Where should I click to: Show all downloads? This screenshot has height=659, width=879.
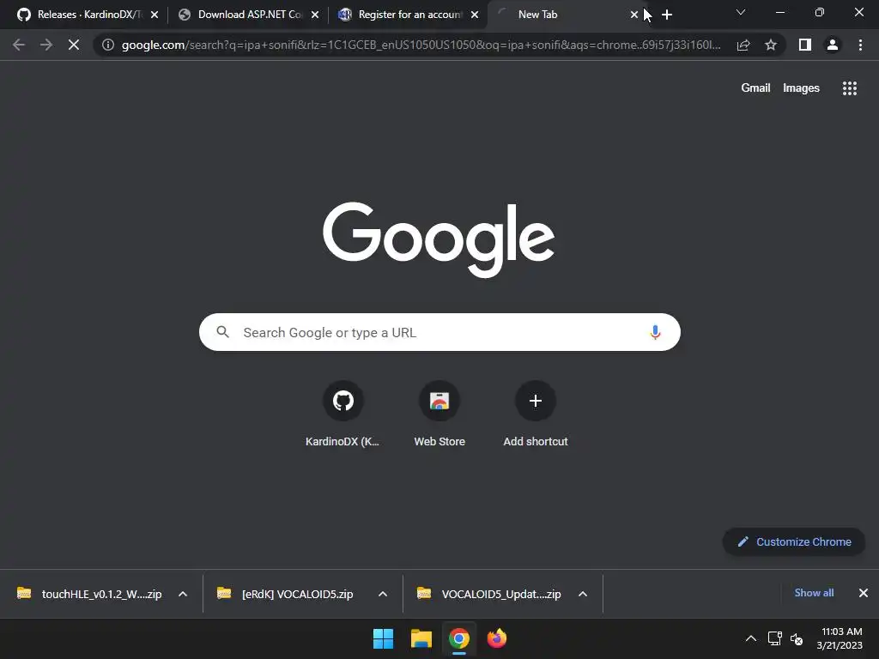point(814,593)
